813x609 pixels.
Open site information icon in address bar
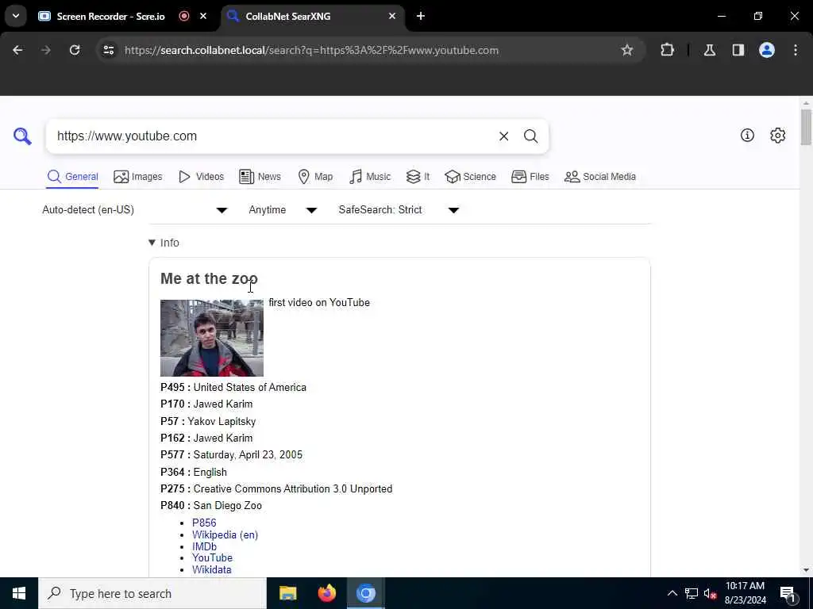pos(108,50)
